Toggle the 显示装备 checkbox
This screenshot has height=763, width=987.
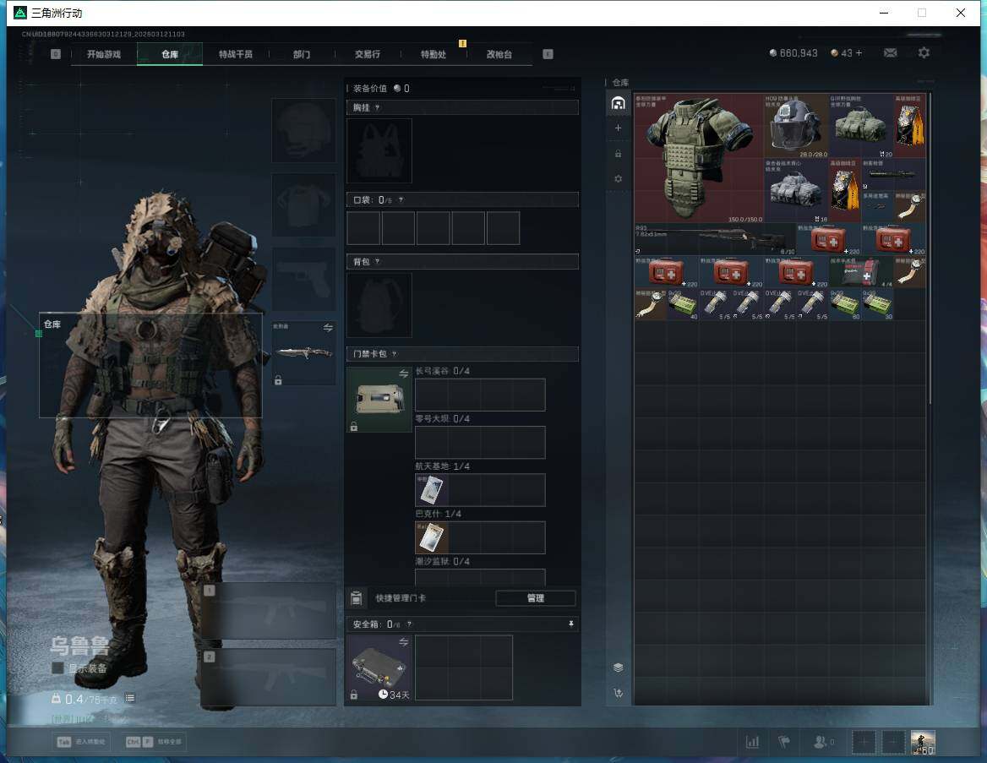click(57, 668)
